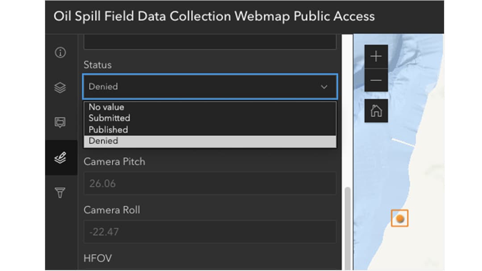Select the Edit features pencil icon
The width and height of the screenshot is (482, 271).
(60, 158)
